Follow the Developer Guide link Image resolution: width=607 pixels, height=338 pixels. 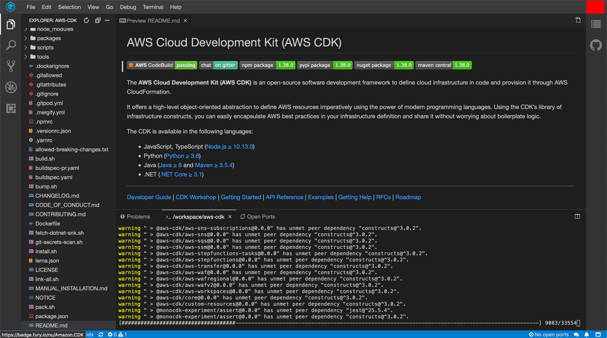[x=149, y=197]
